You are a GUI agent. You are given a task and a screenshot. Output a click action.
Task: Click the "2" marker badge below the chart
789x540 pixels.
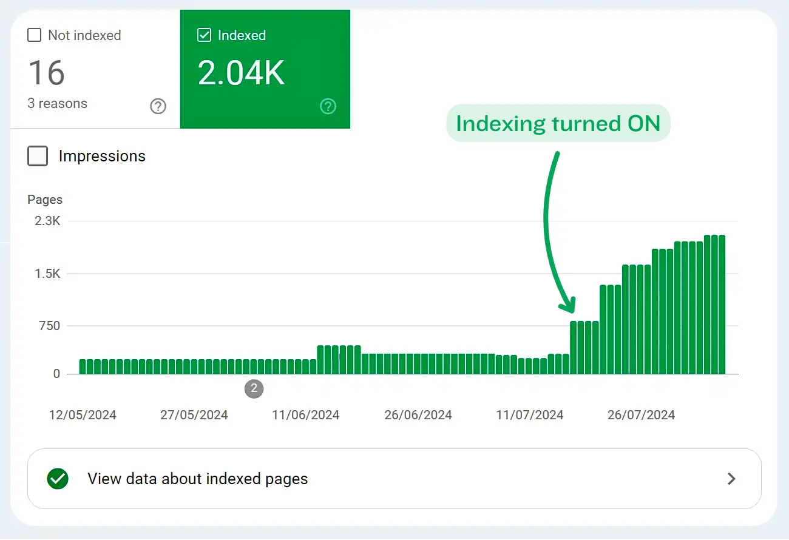[254, 389]
